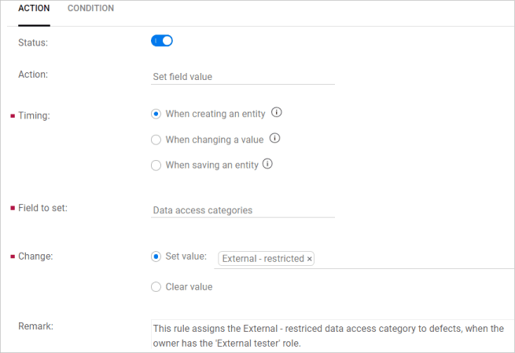Click the 'Change:' field label

35,257
